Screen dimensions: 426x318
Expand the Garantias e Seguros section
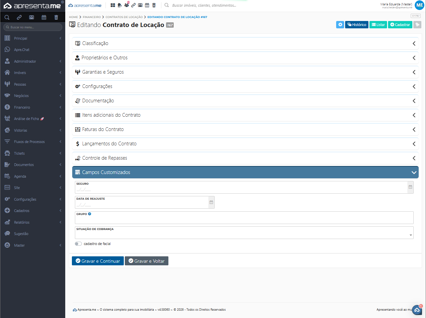point(245,72)
